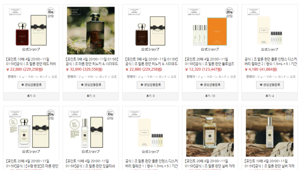The height and width of the screenshot is (170, 303).
Task: Add the red bottle perfume to wishlist
Action: click(31, 85)
